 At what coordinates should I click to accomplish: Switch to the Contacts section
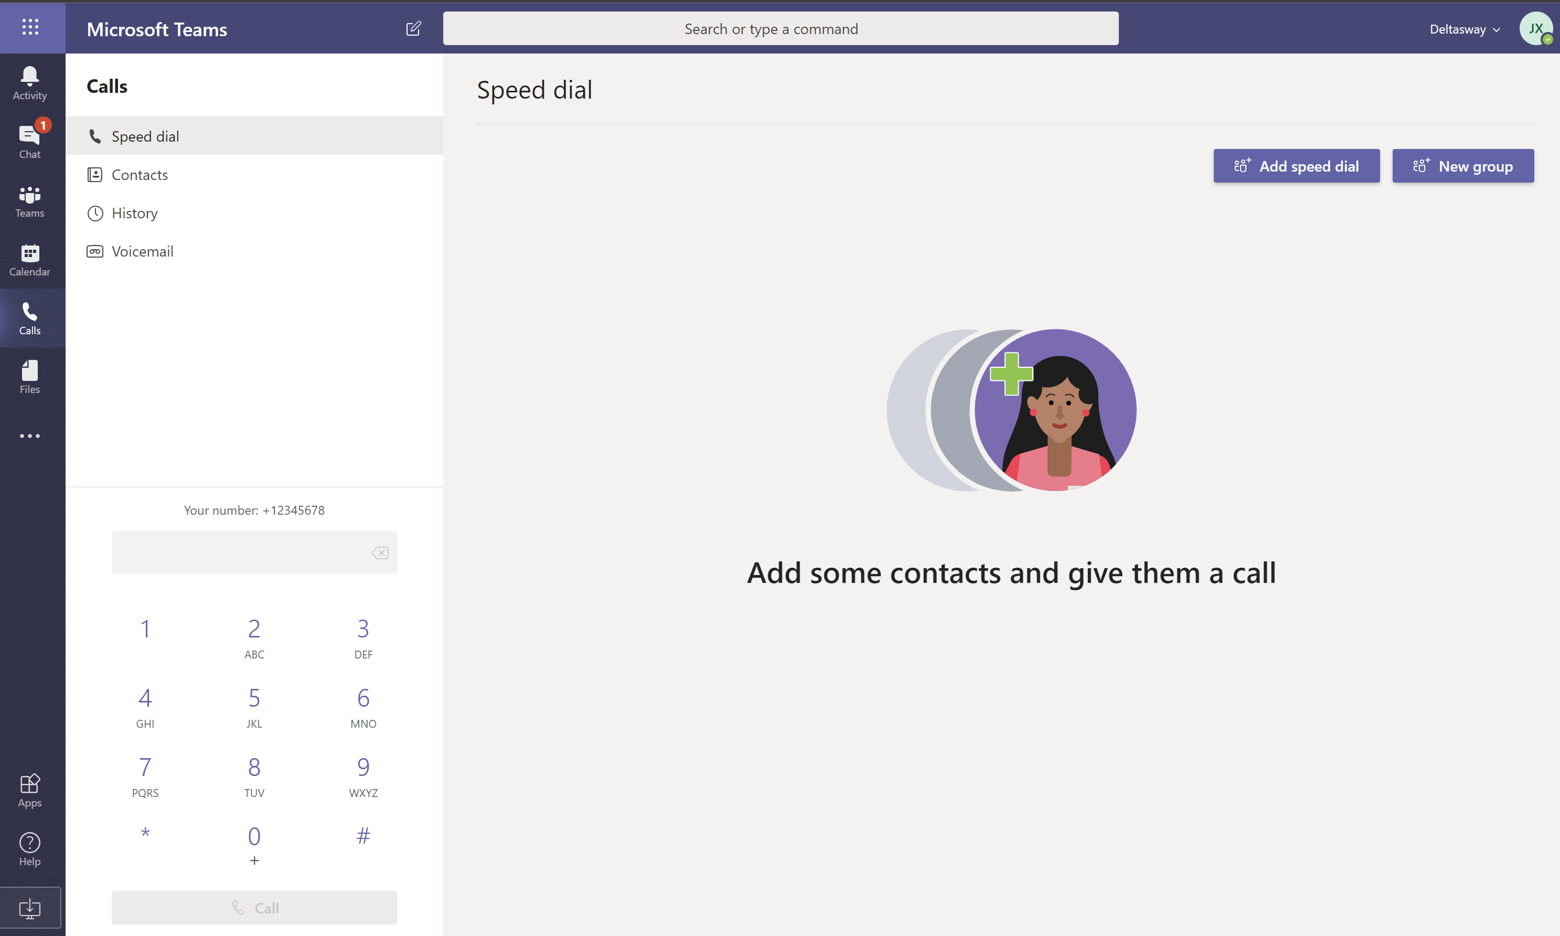[x=140, y=175]
